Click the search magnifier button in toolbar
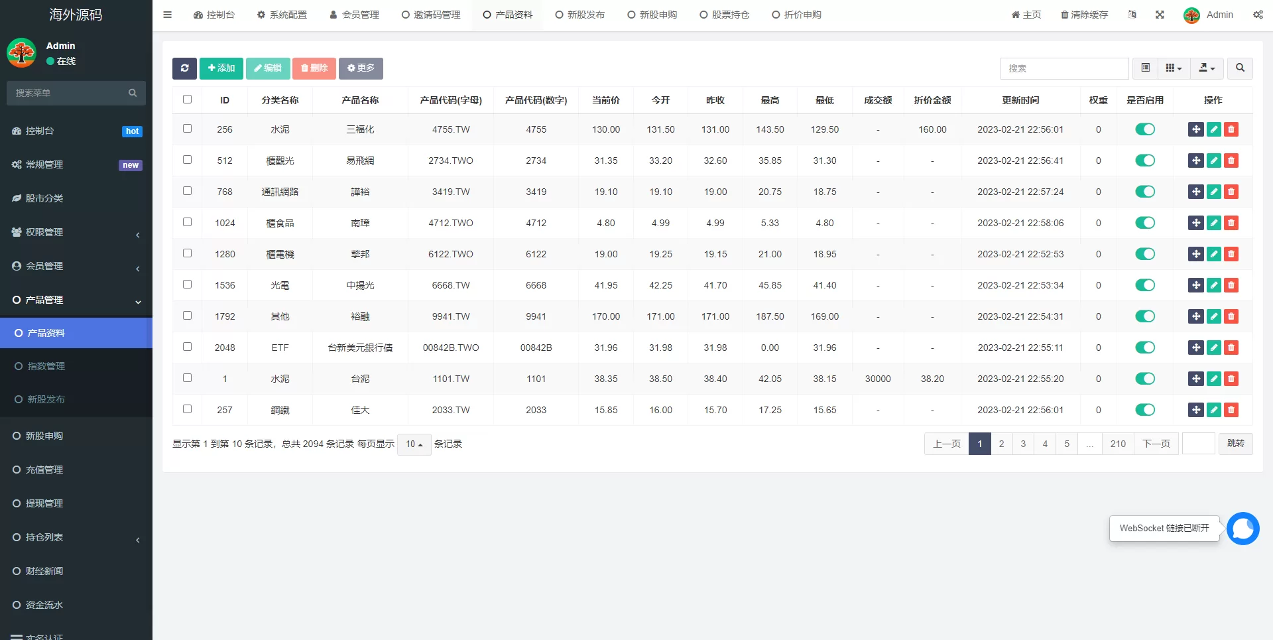 (x=1240, y=68)
